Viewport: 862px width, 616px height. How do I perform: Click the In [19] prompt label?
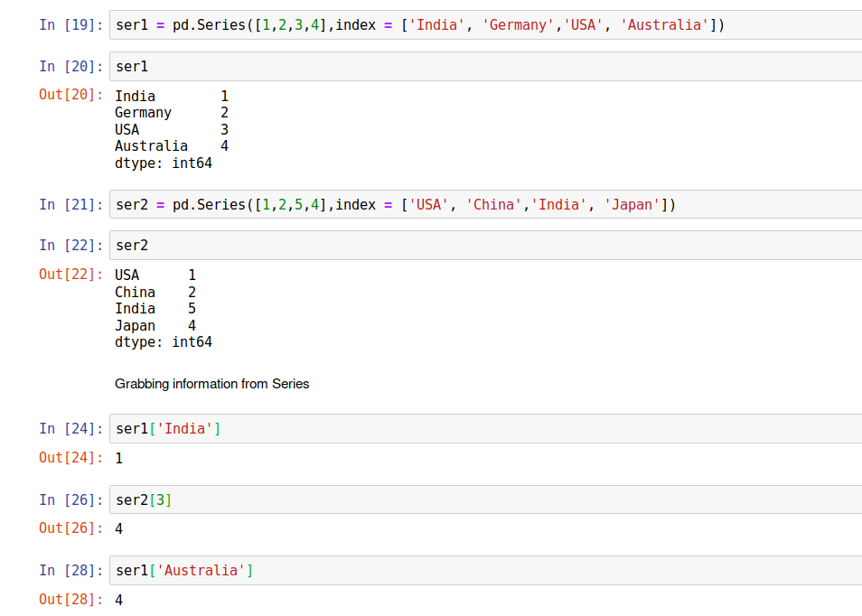(x=71, y=24)
